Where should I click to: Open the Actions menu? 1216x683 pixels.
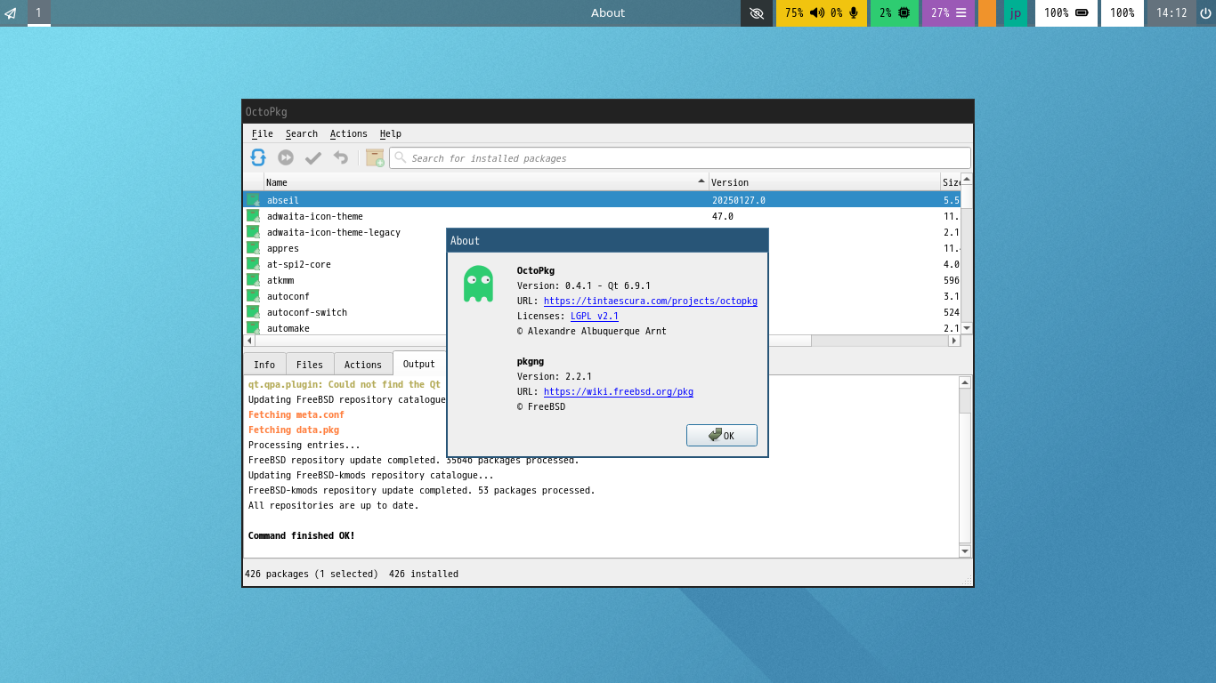click(348, 133)
